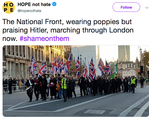Viewport: 149px width, 117px height.
Task: Click the front hi-vis vest marcher in photo
Action: tap(65, 88)
